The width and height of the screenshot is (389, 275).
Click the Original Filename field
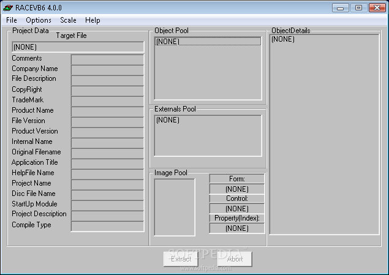[107, 154]
